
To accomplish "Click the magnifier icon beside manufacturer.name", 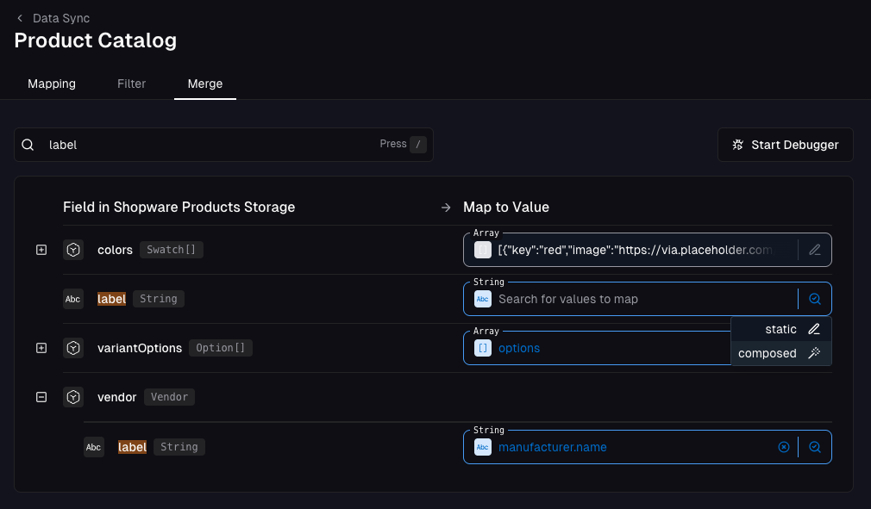I will (x=814, y=446).
